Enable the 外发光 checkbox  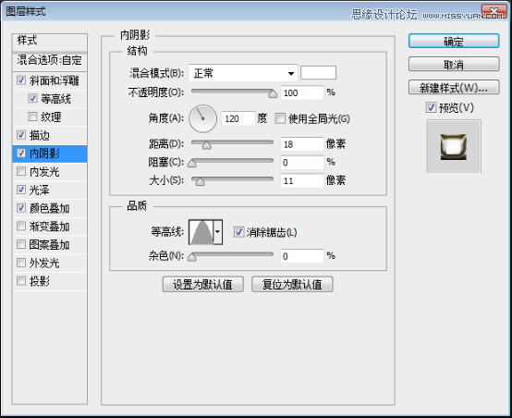click(x=21, y=263)
